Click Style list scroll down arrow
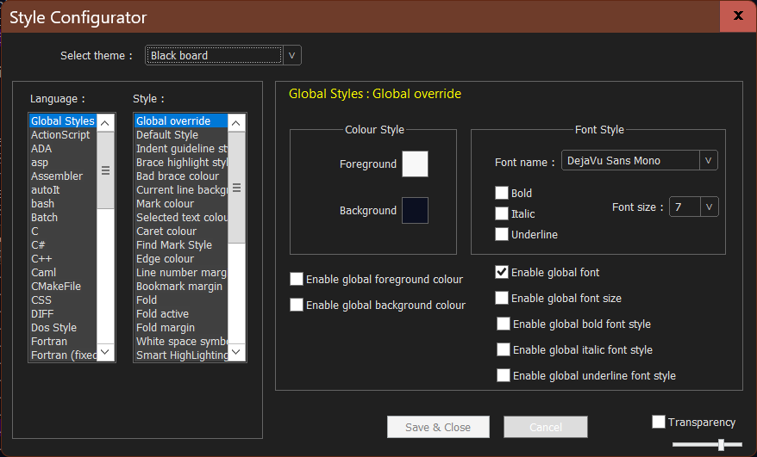Image resolution: width=757 pixels, height=457 pixels. (236, 352)
